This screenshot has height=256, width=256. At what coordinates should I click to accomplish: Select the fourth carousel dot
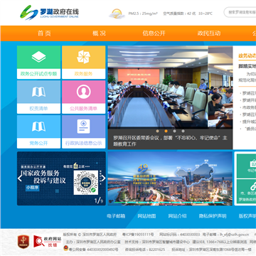[x=183, y=131]
